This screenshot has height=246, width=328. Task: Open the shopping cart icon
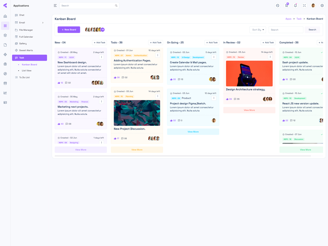point(287,6)
